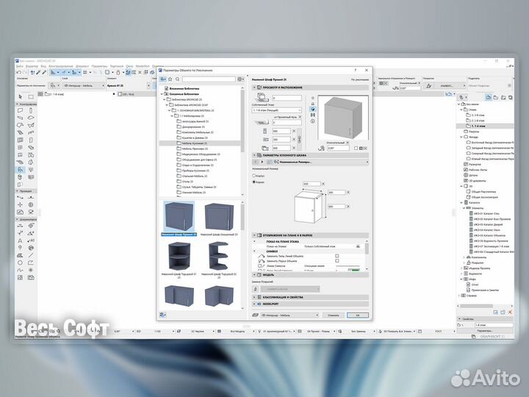Select the Column tool in the toolbox
529x397 pixels.
pyautogui.click(x=31, y=110)
